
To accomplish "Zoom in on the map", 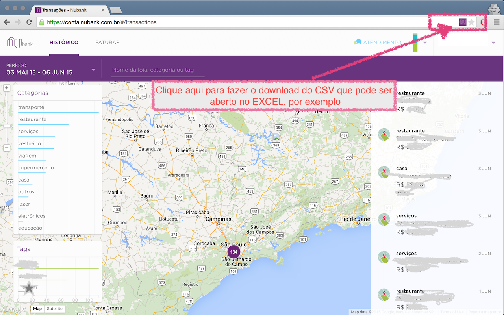I will pyautogui.click(x=7, y=88).
